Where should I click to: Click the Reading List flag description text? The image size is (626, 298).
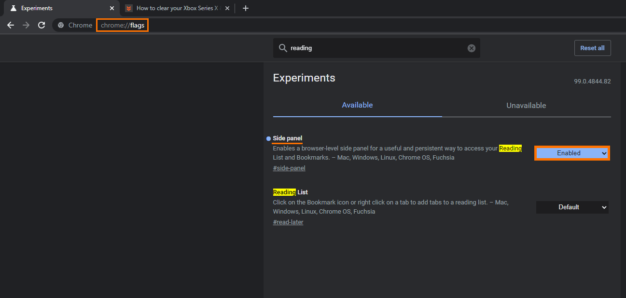click(x=390, y=207)
